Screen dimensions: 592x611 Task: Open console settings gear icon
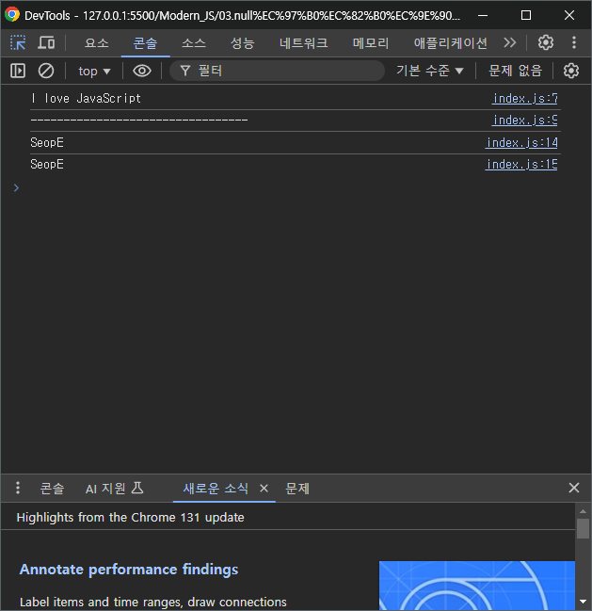coord(571,71)
